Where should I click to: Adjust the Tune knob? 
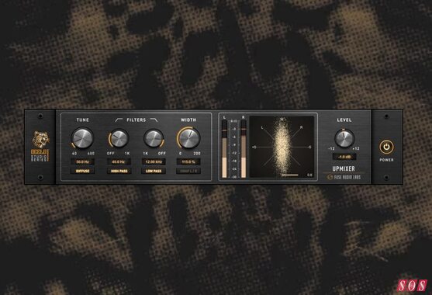click(x=82, y=137)
